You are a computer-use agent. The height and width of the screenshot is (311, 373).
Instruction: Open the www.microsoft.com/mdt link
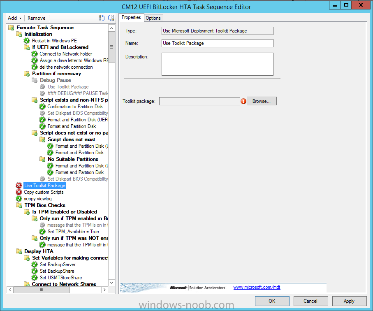coord(257,287)
